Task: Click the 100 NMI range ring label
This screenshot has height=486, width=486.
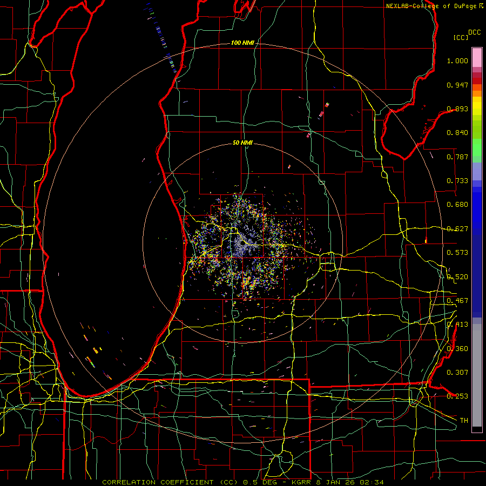Action: point(242,43)
